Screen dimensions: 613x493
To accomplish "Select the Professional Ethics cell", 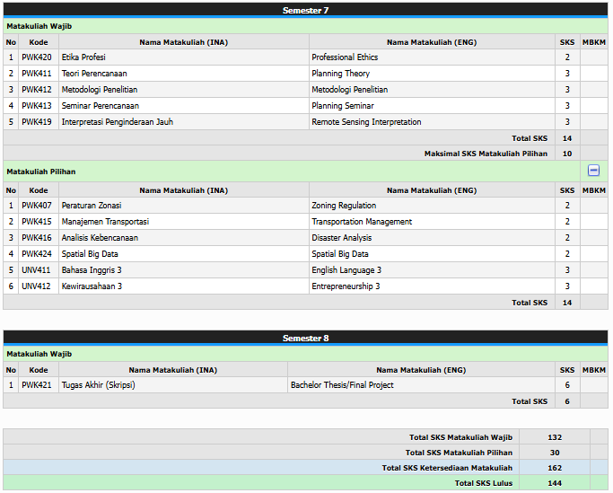I will tap(345, 57).
